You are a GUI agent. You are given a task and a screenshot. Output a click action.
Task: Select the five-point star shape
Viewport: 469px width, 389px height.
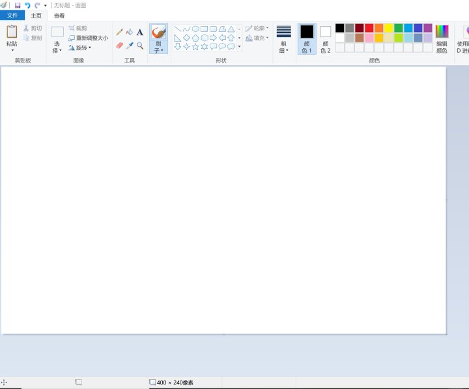pyautogui.click(x=195, y=47)
